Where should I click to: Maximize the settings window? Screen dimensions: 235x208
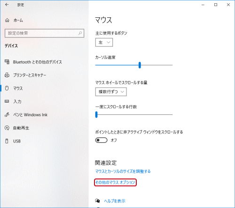pyautogui.click(x=216, y=5)
